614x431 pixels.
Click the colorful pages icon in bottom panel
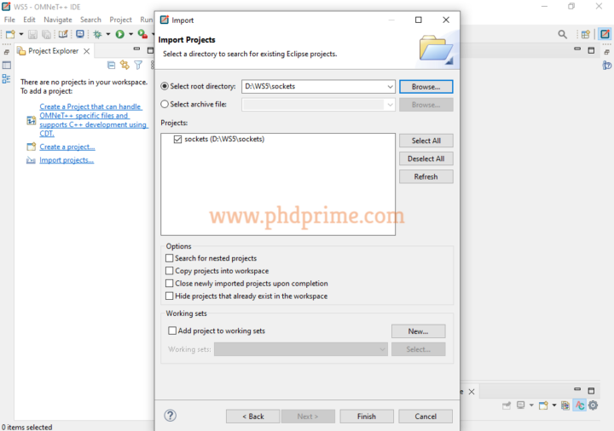click(565, 405)
